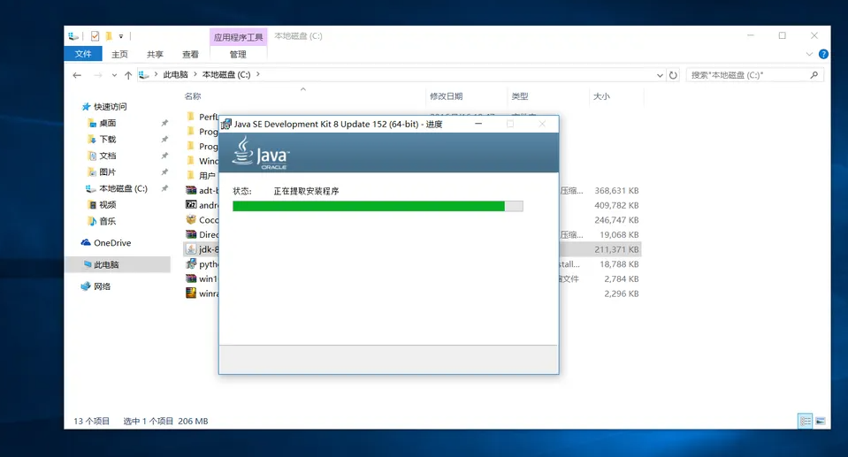Go back with the back arrow
This screenshot has width=848, height=457.
tap(77, 75)
